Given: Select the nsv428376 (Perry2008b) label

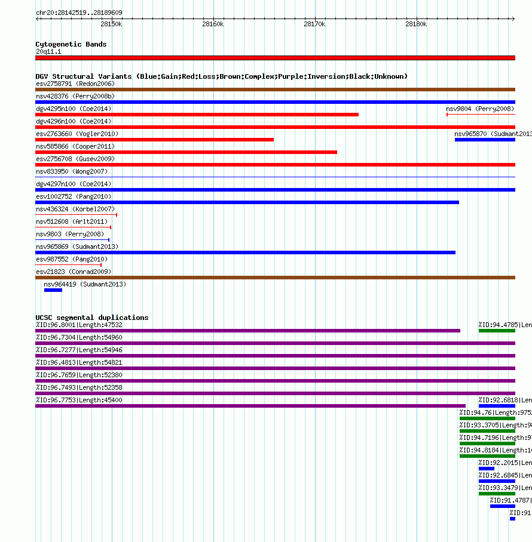Looking at the screenshot, I should (75, 96).
